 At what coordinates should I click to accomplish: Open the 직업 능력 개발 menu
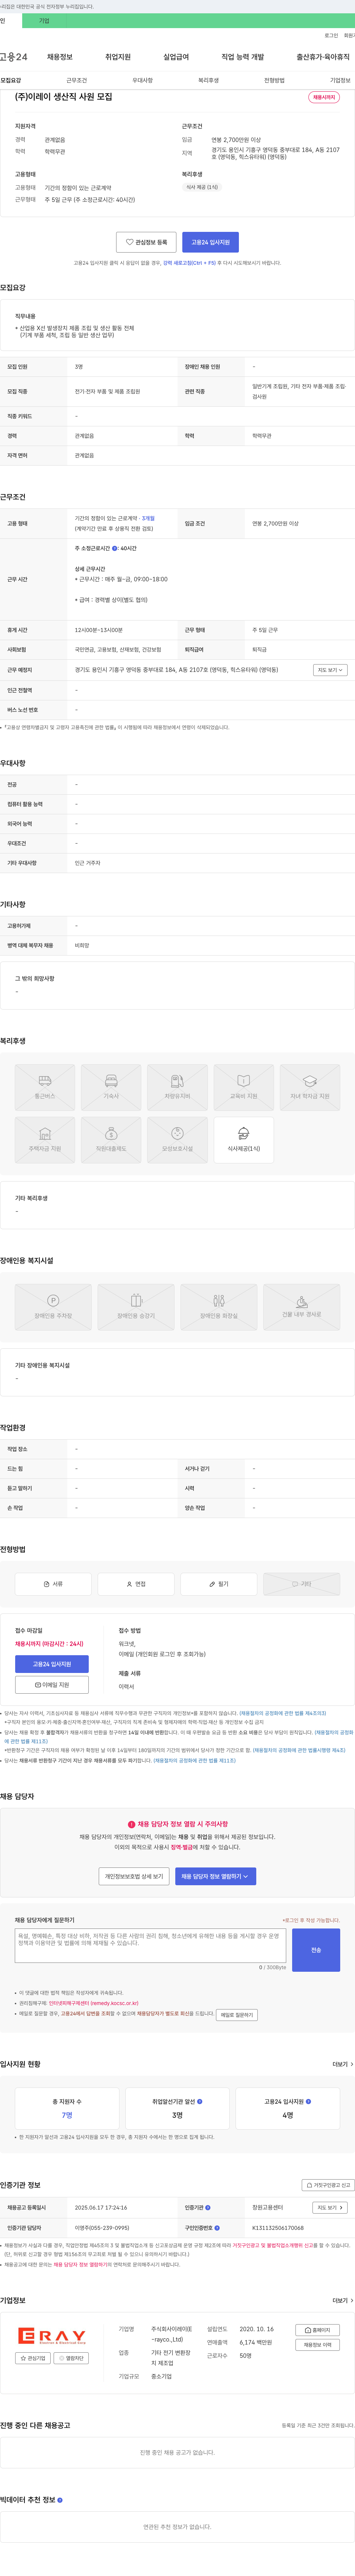(x=243, y=57)
